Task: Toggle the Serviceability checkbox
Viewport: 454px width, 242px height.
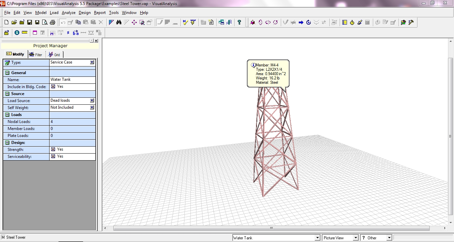Action: pos(53,156)
